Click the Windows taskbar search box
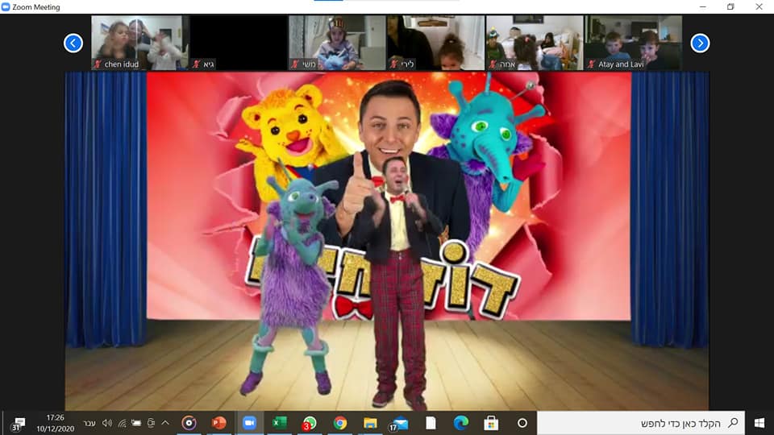This screenshot has height=435, width=774. [641, 423]
